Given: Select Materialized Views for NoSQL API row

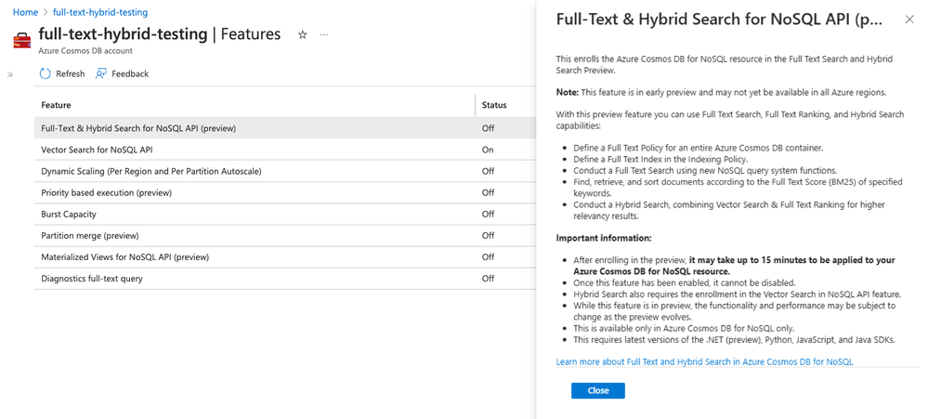Looking at the screenshot, I should pyautogui.click(x=124, y=256).
